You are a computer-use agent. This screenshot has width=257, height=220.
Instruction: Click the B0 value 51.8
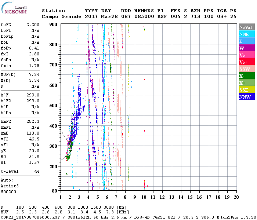coord(34,157)
